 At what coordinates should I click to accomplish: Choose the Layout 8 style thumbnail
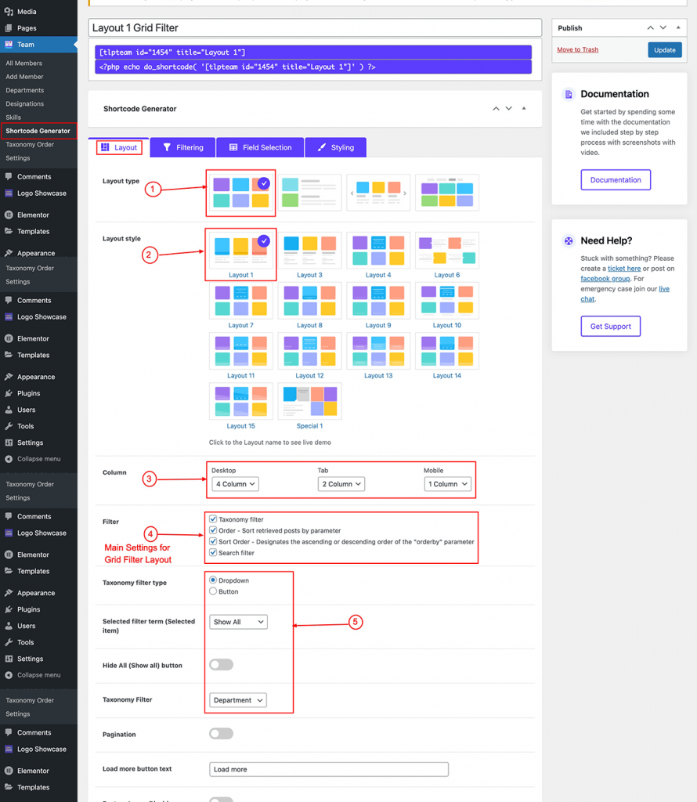coord(309,300)
